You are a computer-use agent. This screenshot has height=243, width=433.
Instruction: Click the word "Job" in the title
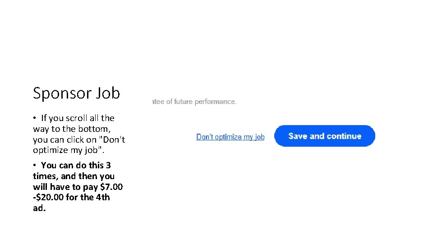click(108, 94)
